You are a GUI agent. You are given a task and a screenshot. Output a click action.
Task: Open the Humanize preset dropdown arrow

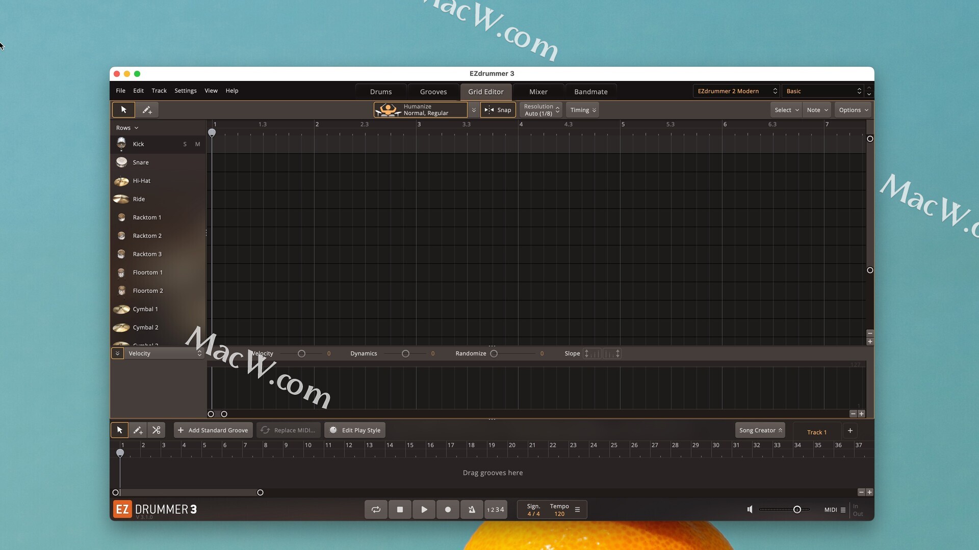(x=474, y=110)
